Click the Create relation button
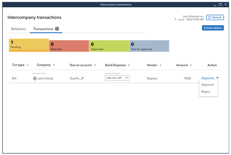The image size is (231, 155). tap(213, 28)
